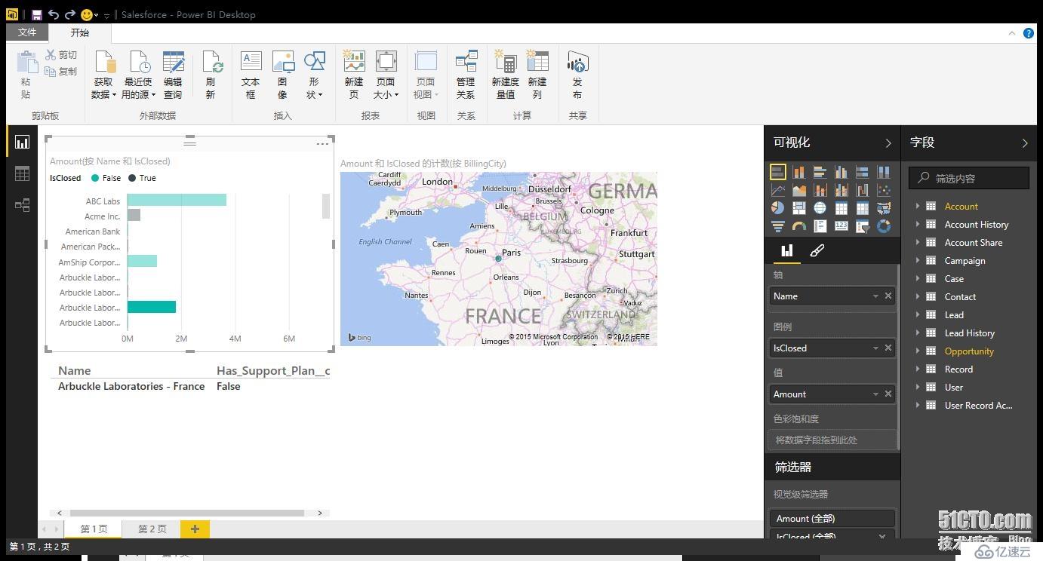Remove the IsClosed field from legend

point(888,348)
